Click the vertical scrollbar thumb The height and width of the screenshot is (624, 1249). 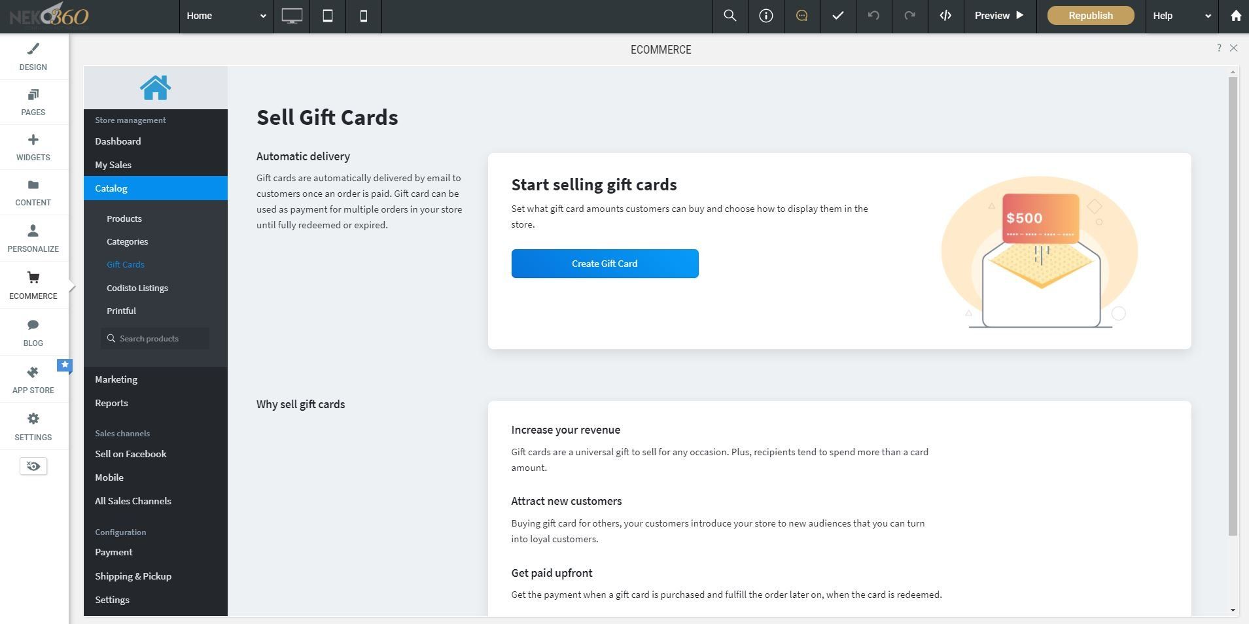[1233, 306]
